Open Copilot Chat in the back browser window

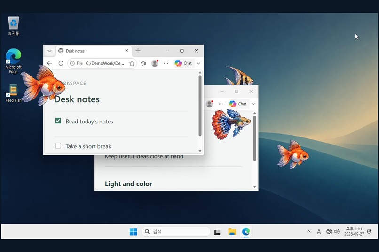[238, 104]
